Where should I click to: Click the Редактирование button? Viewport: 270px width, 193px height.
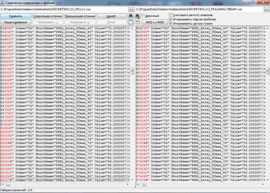pyautogui.click(x=16, y=22)
